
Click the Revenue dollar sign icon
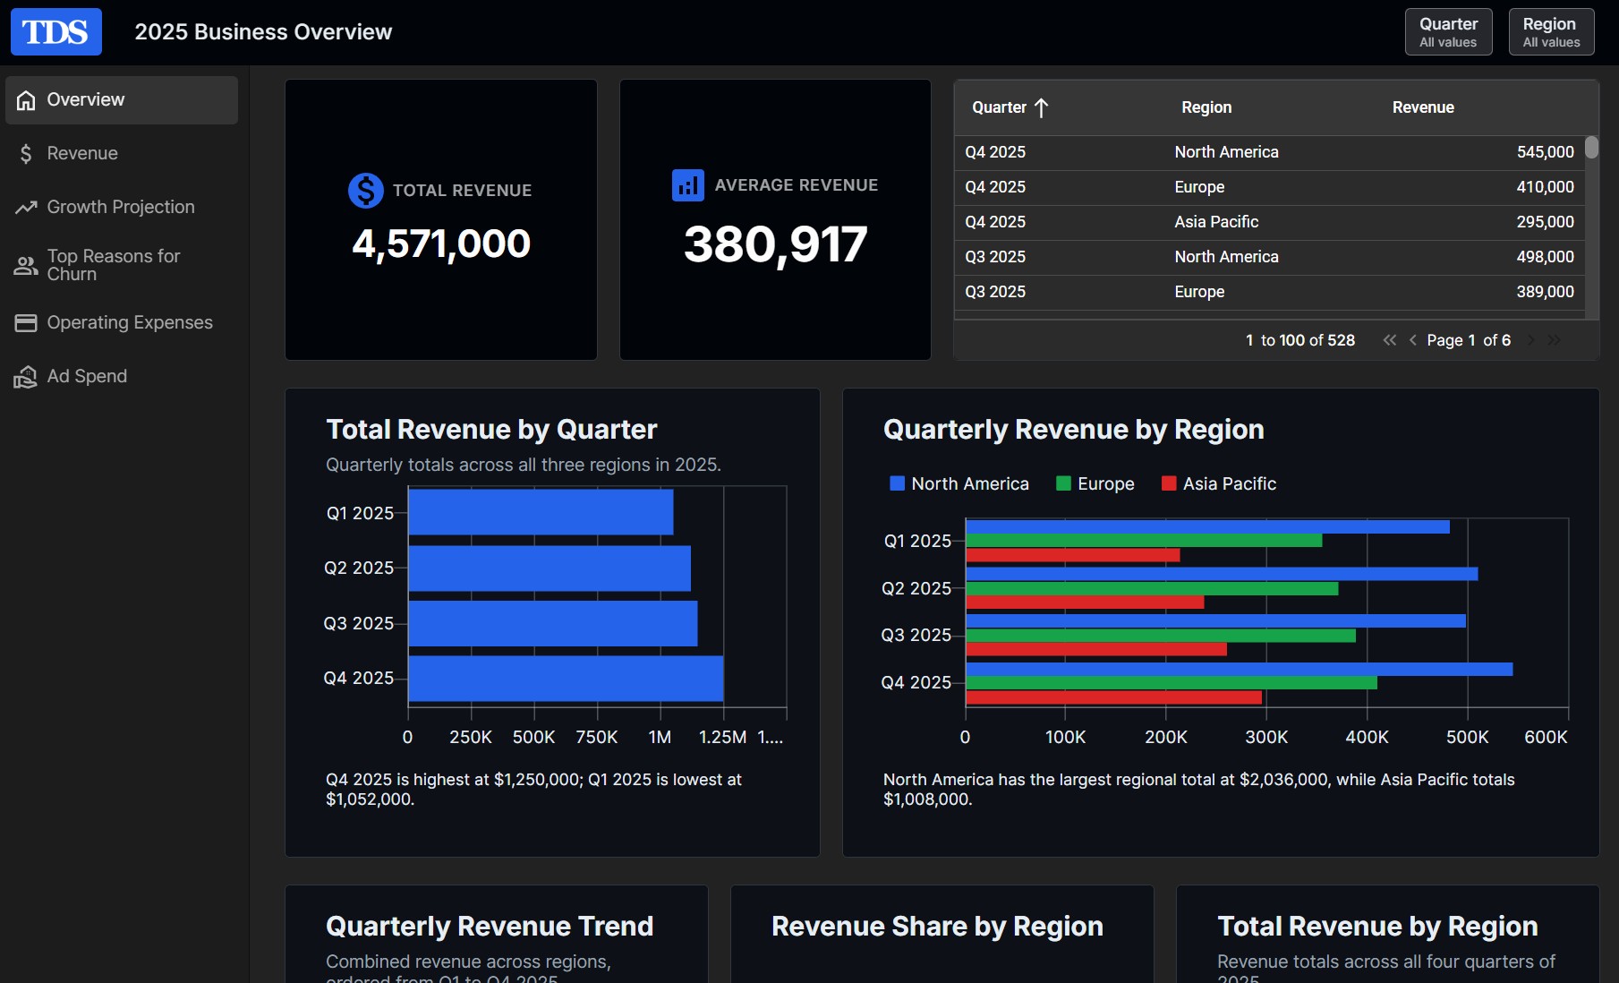tap(26, 154)
